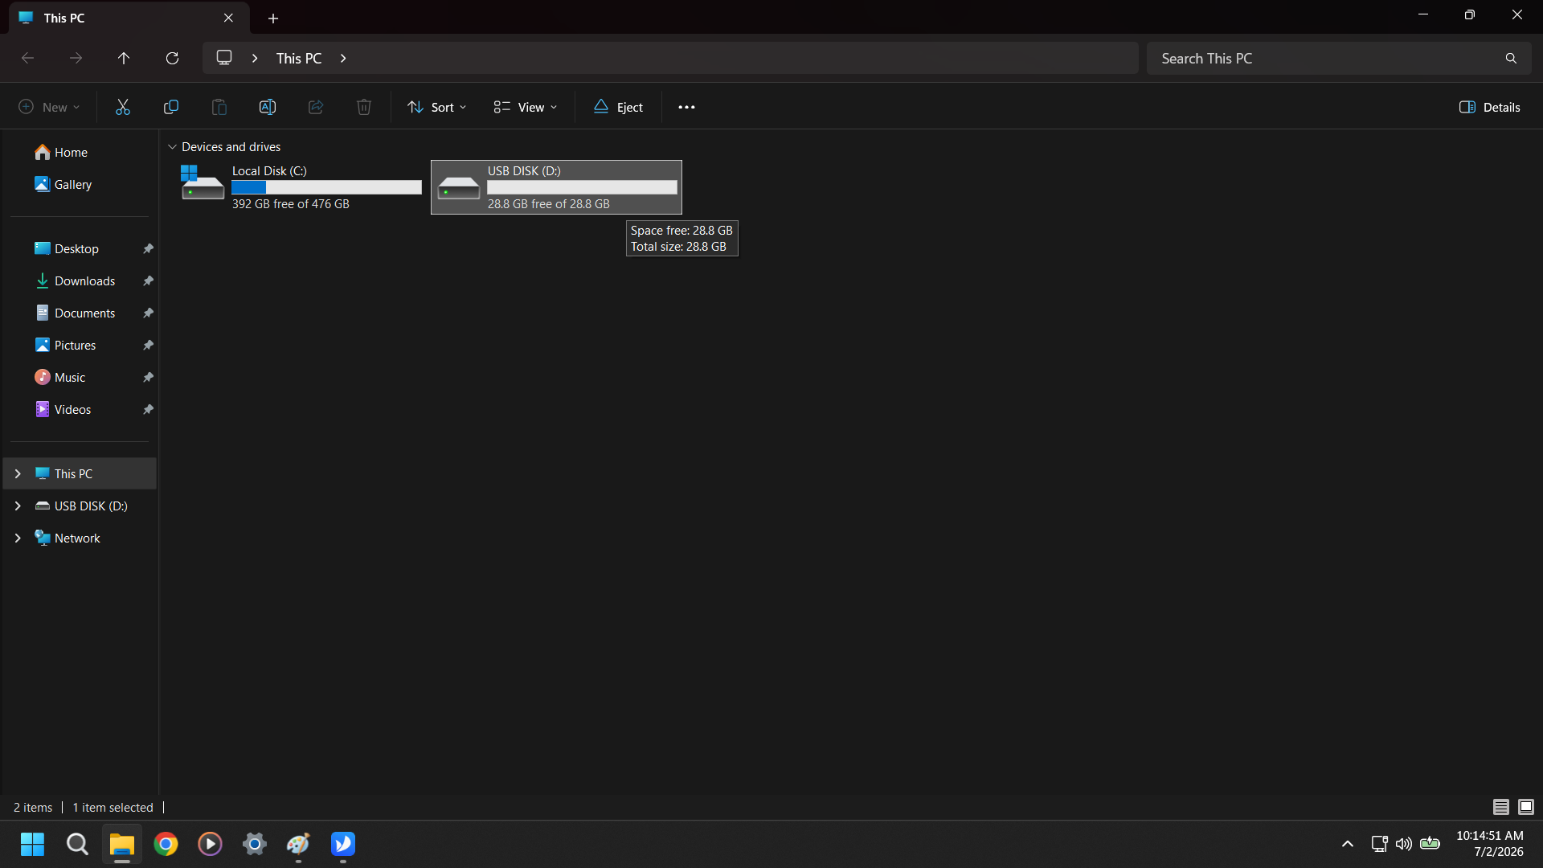Expand This PC in navigation pane
1543x868 pixels.
click(x=18, y=474)
